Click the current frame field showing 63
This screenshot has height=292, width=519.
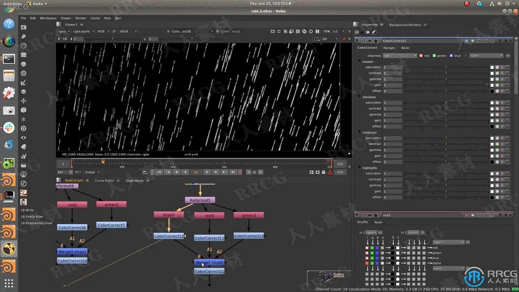coord(196,172)
